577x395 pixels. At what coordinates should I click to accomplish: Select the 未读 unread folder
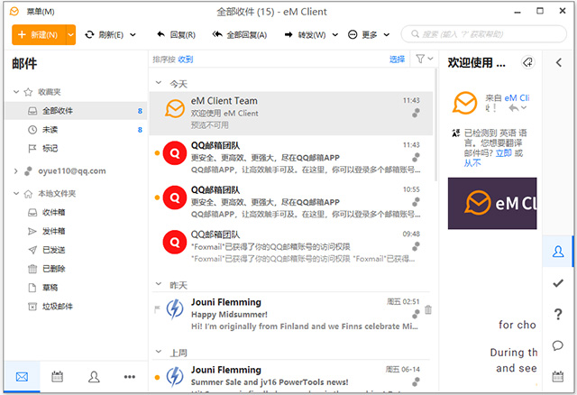point(76,130)
